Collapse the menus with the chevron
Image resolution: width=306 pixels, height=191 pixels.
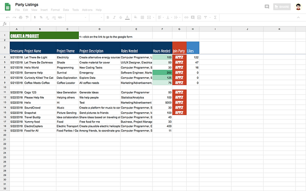(x=298, y=18)
